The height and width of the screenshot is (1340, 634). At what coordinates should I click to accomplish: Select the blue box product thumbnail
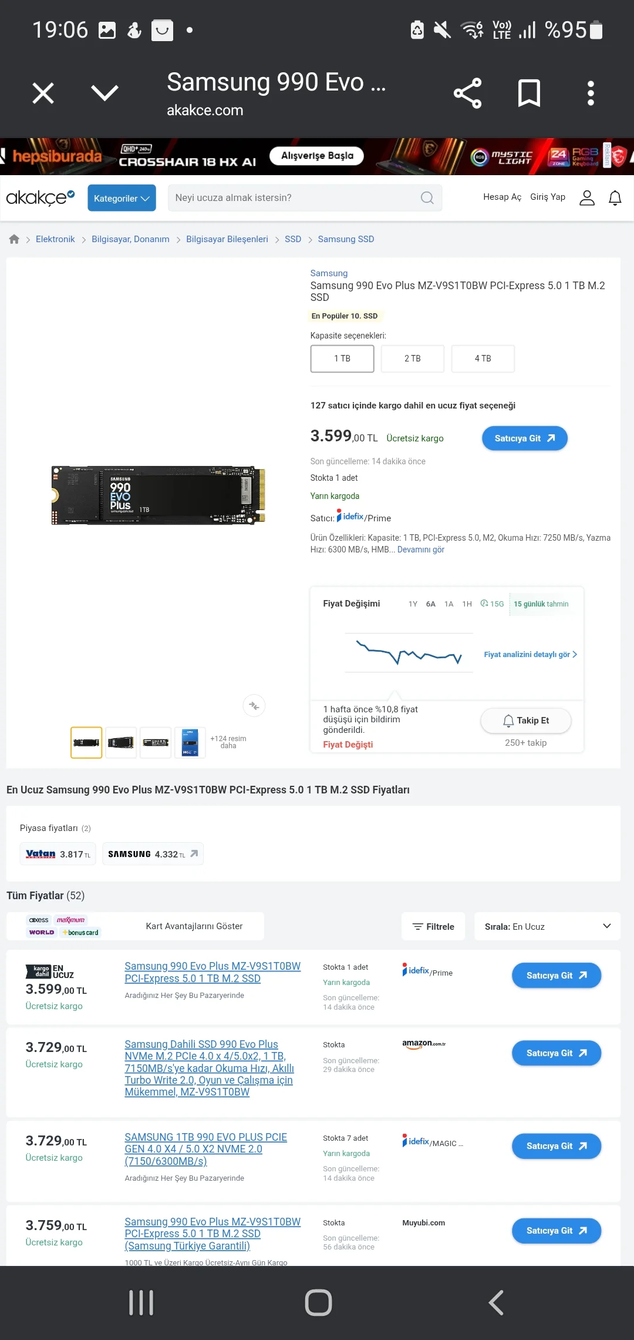coord(190,743)
